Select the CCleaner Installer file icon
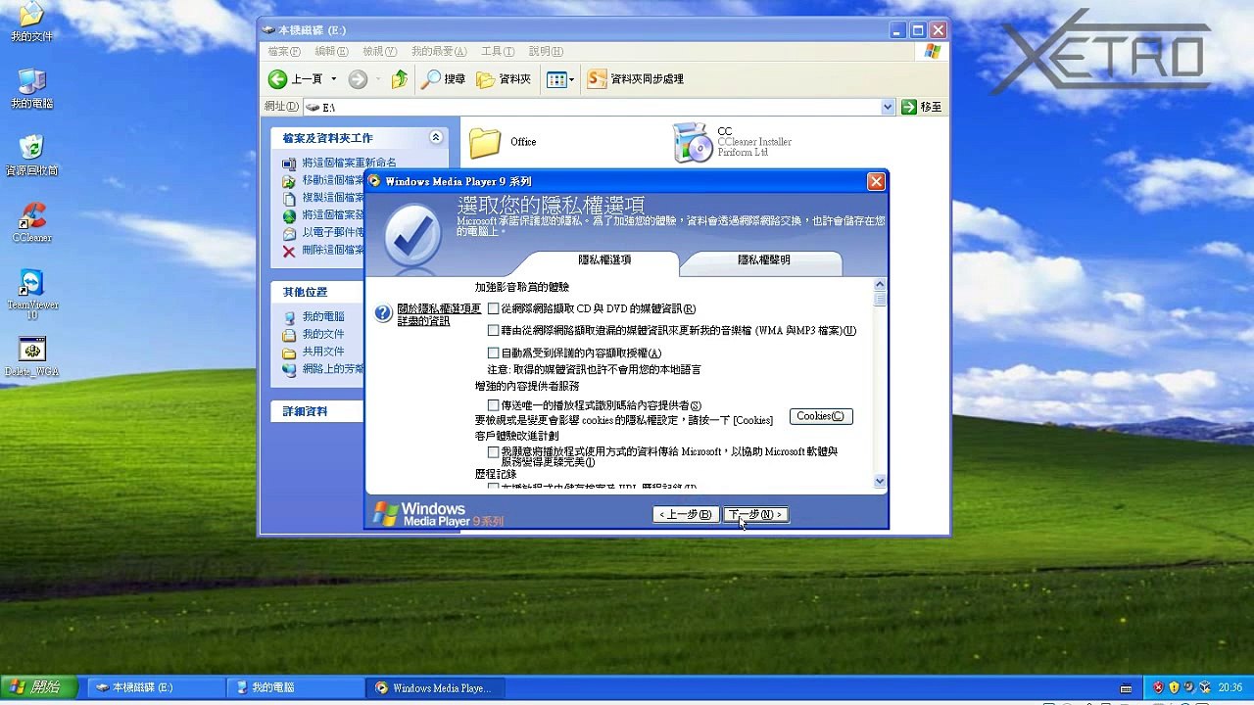 click(693, 143)
